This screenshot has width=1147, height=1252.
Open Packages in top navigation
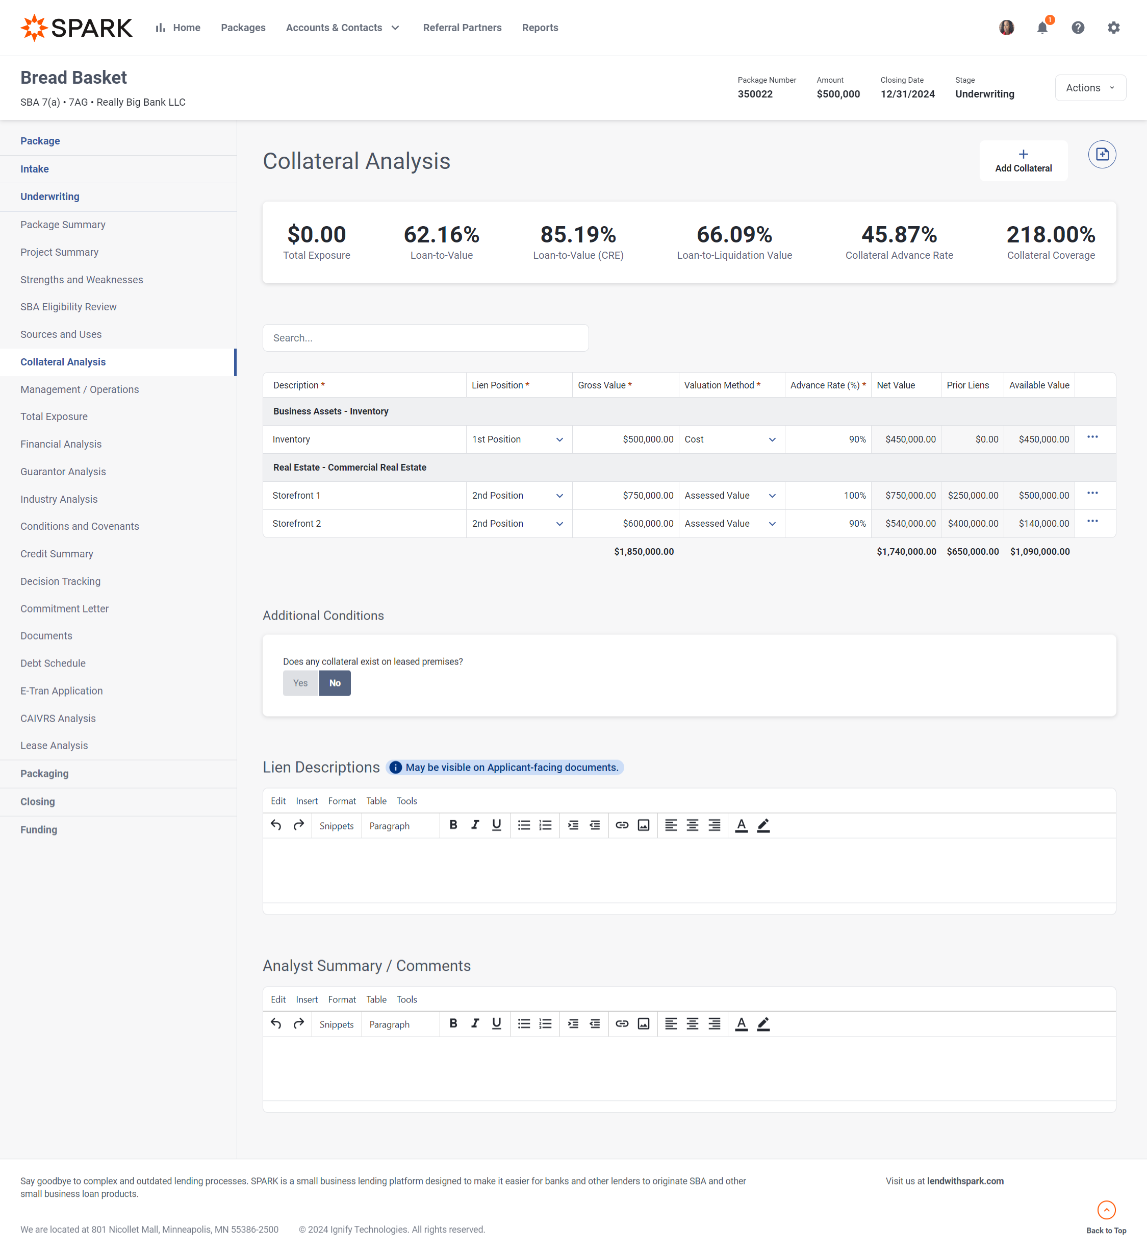click(x=243, y=28)
